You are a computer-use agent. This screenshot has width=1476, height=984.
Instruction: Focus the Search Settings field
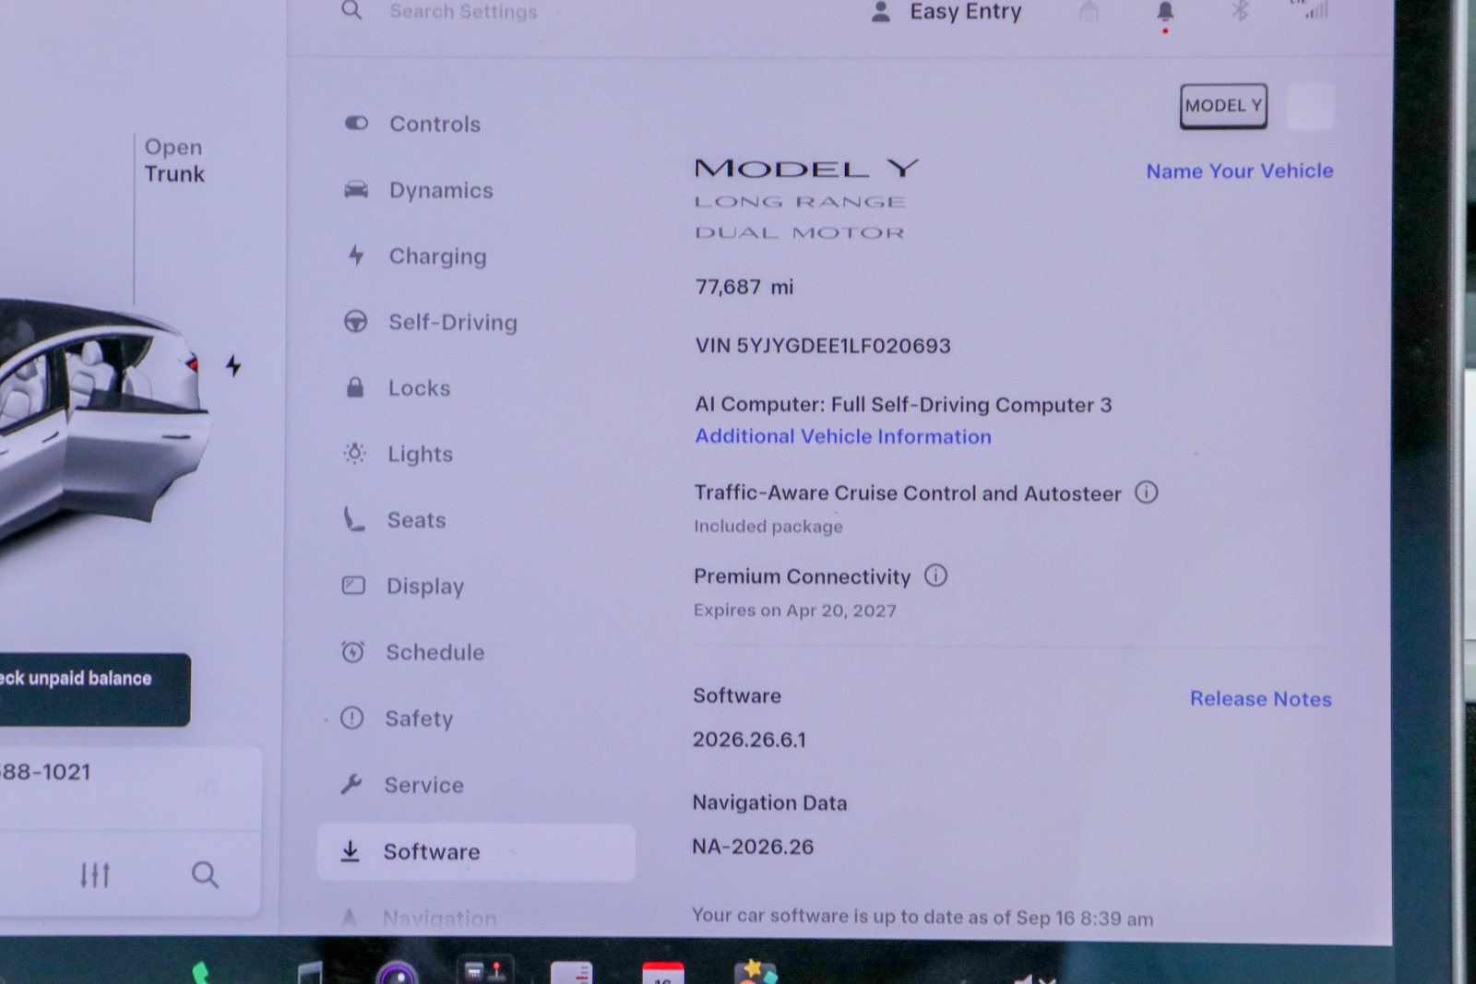point(462,11)
